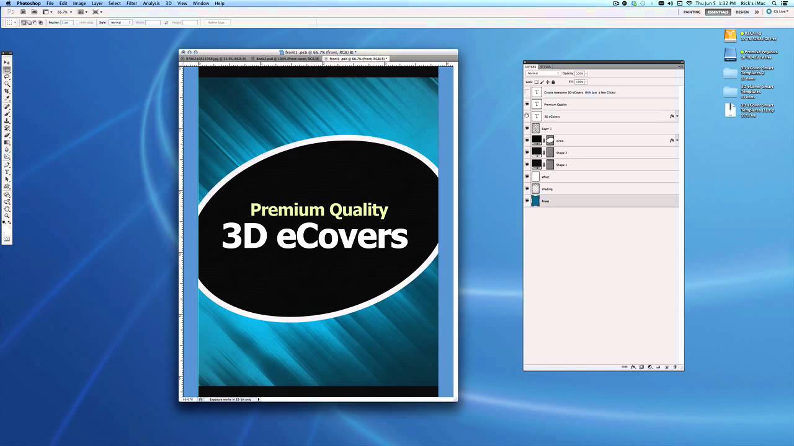This screenshot has width=794, height=446.
Task: Select the Clone Stamp tool
Action: point(7,120)
